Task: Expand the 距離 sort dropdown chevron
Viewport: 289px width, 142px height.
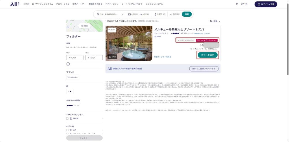Action: click(219, 21)
